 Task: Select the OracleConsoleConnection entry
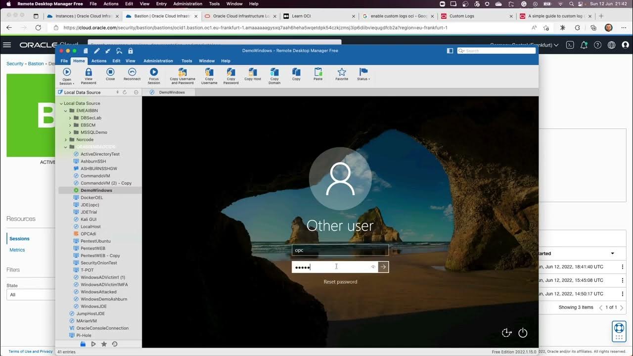coord(102,328)
